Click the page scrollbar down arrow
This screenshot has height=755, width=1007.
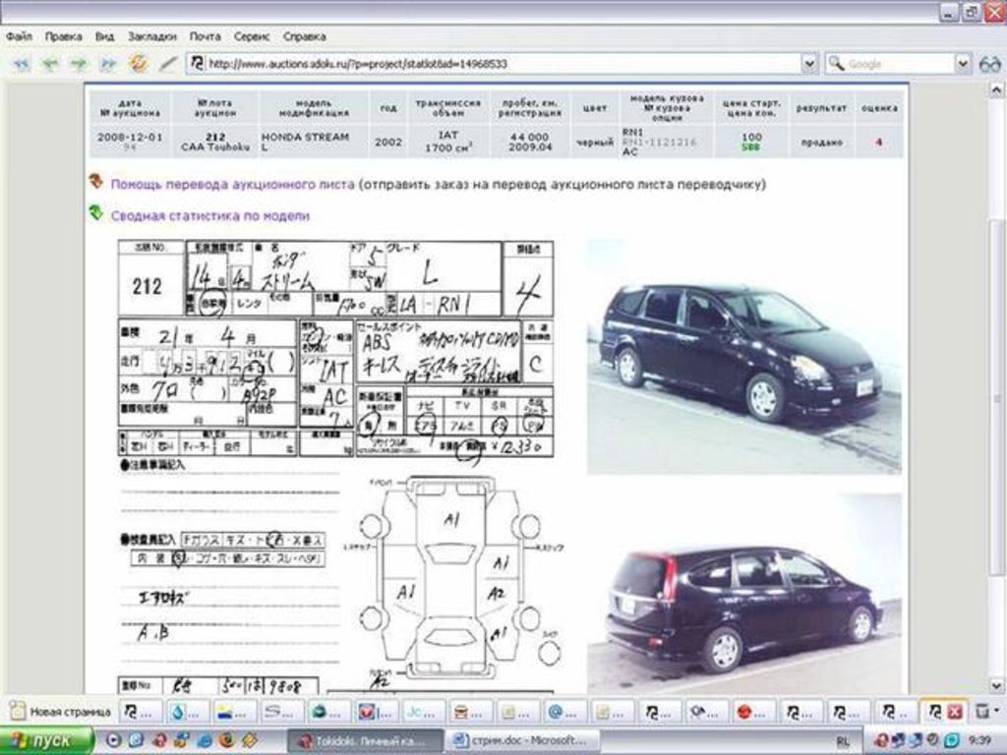pos(997,685)
